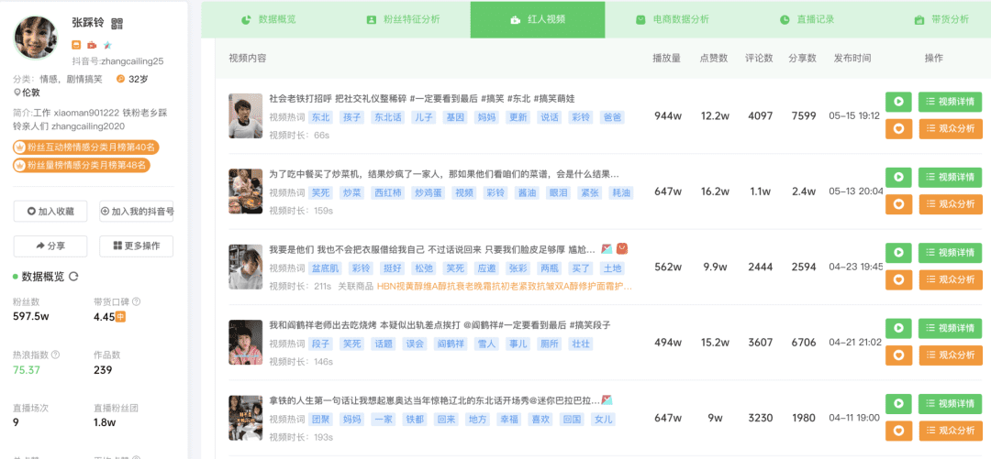The image size is (991, 459).
Task: Select the 直播记录 tab
Action: (806, 19)
